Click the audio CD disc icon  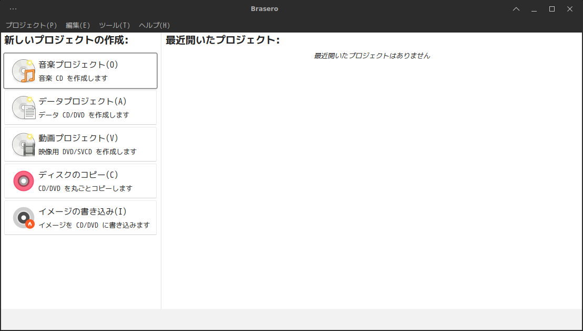[24, 71]
